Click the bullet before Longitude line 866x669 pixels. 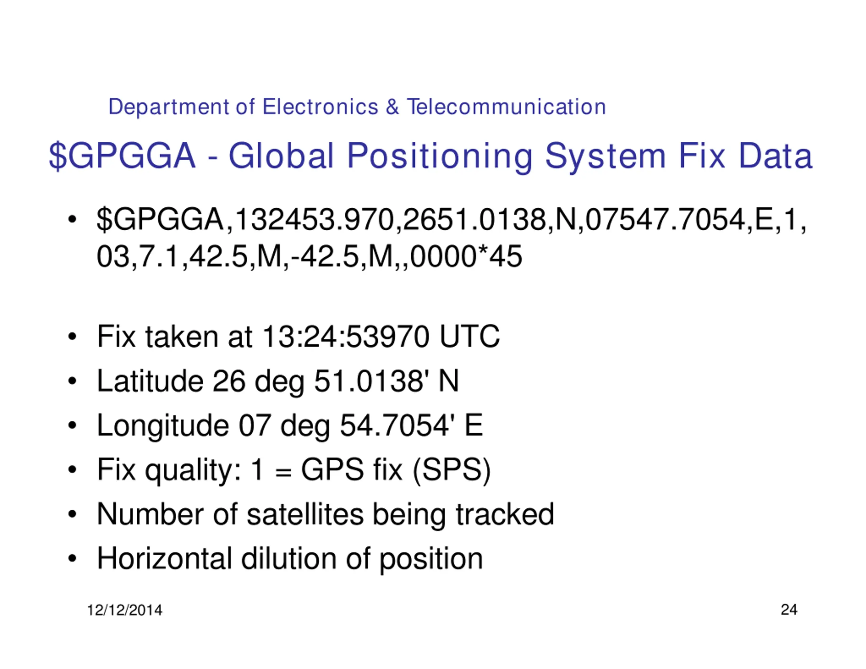[x=72, y=426]
